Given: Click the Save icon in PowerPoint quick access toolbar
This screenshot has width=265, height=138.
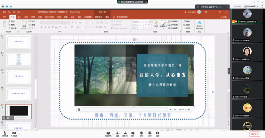Looking at the screenshot, I should click(4, 12).
